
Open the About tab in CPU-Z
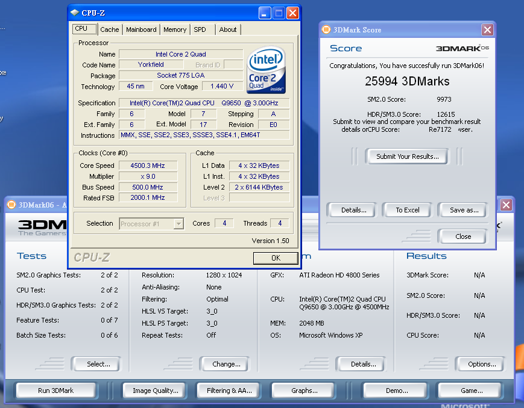pos(228,29)
